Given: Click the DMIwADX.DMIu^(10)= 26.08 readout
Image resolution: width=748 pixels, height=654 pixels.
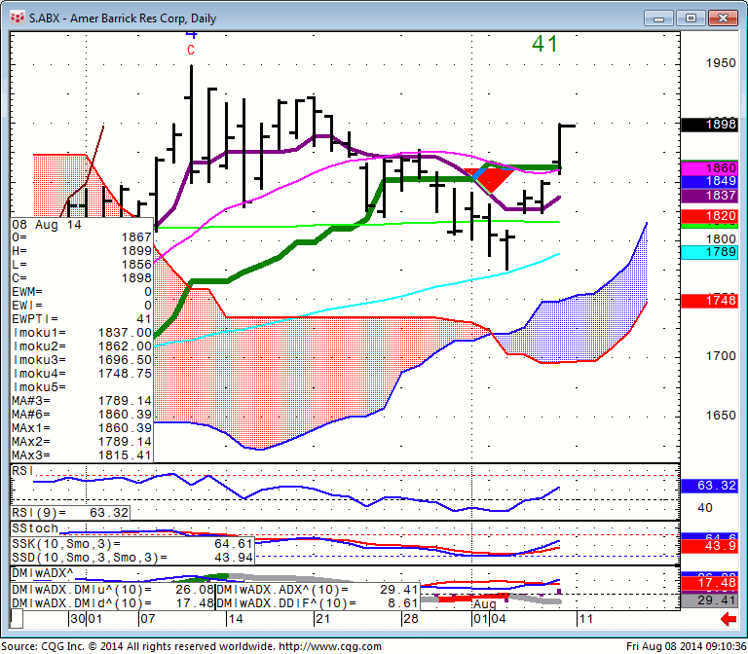Looking at the screenshot, I should [113, 590].
